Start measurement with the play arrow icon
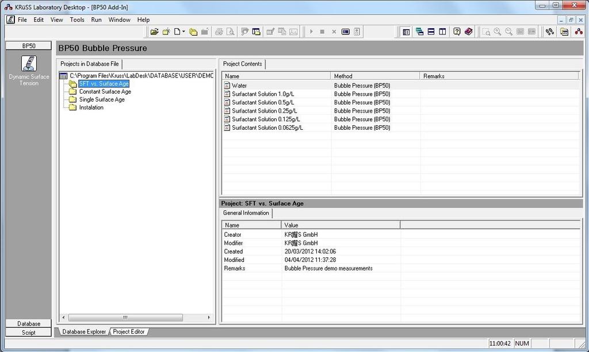This screenshot has width=589, height=352. [311, 32]
